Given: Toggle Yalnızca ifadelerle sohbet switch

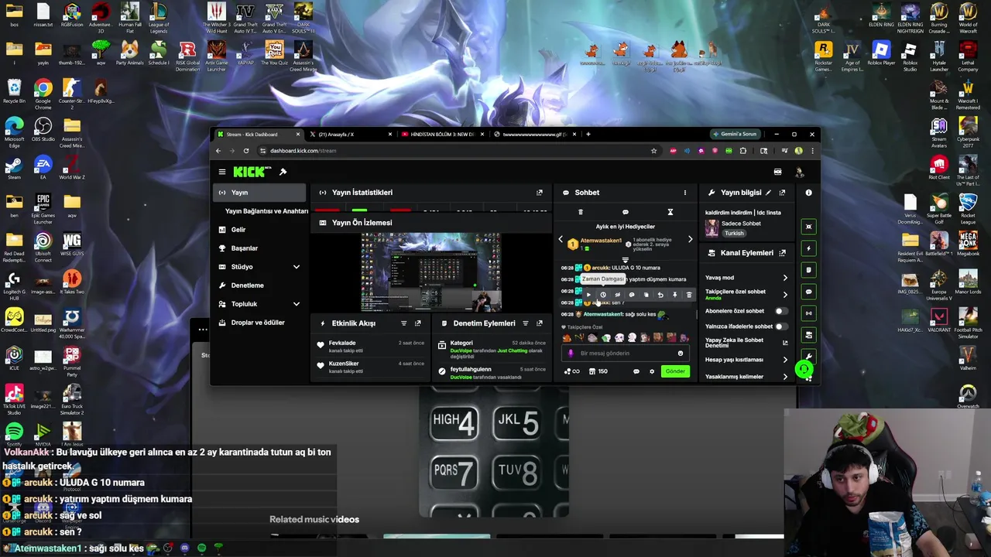Looking at the screenshot, I should 780,326.
